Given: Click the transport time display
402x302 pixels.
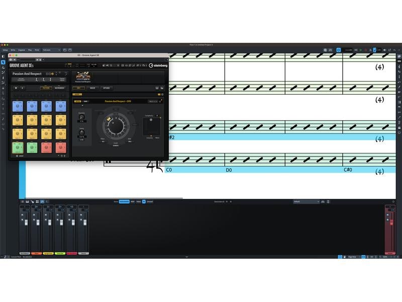Looking at the screenshot, I should 348,50.
